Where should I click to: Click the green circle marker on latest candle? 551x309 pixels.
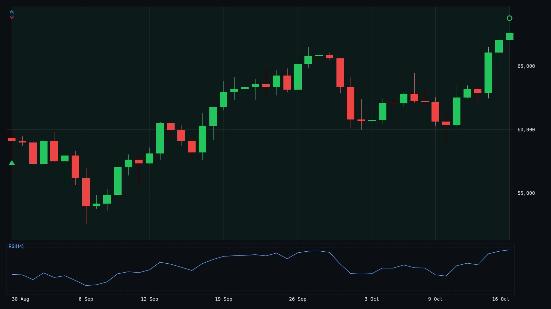510,18
